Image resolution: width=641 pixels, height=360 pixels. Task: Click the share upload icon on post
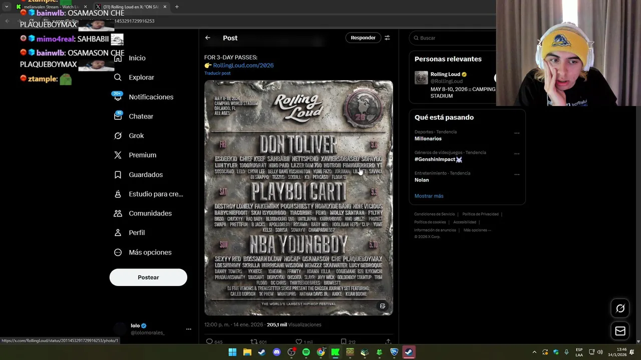coord(388,342)
